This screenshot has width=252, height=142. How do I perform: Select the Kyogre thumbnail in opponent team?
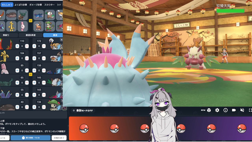(x=39, y=15)
